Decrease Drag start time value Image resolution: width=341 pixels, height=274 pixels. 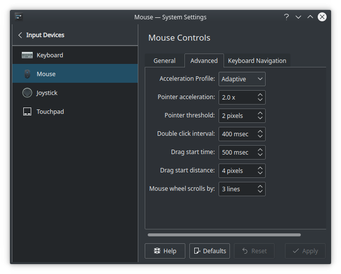[x=260, y=155]
